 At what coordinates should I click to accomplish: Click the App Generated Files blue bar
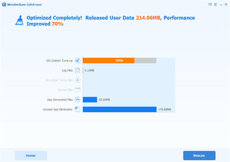(x=90, y=99)
